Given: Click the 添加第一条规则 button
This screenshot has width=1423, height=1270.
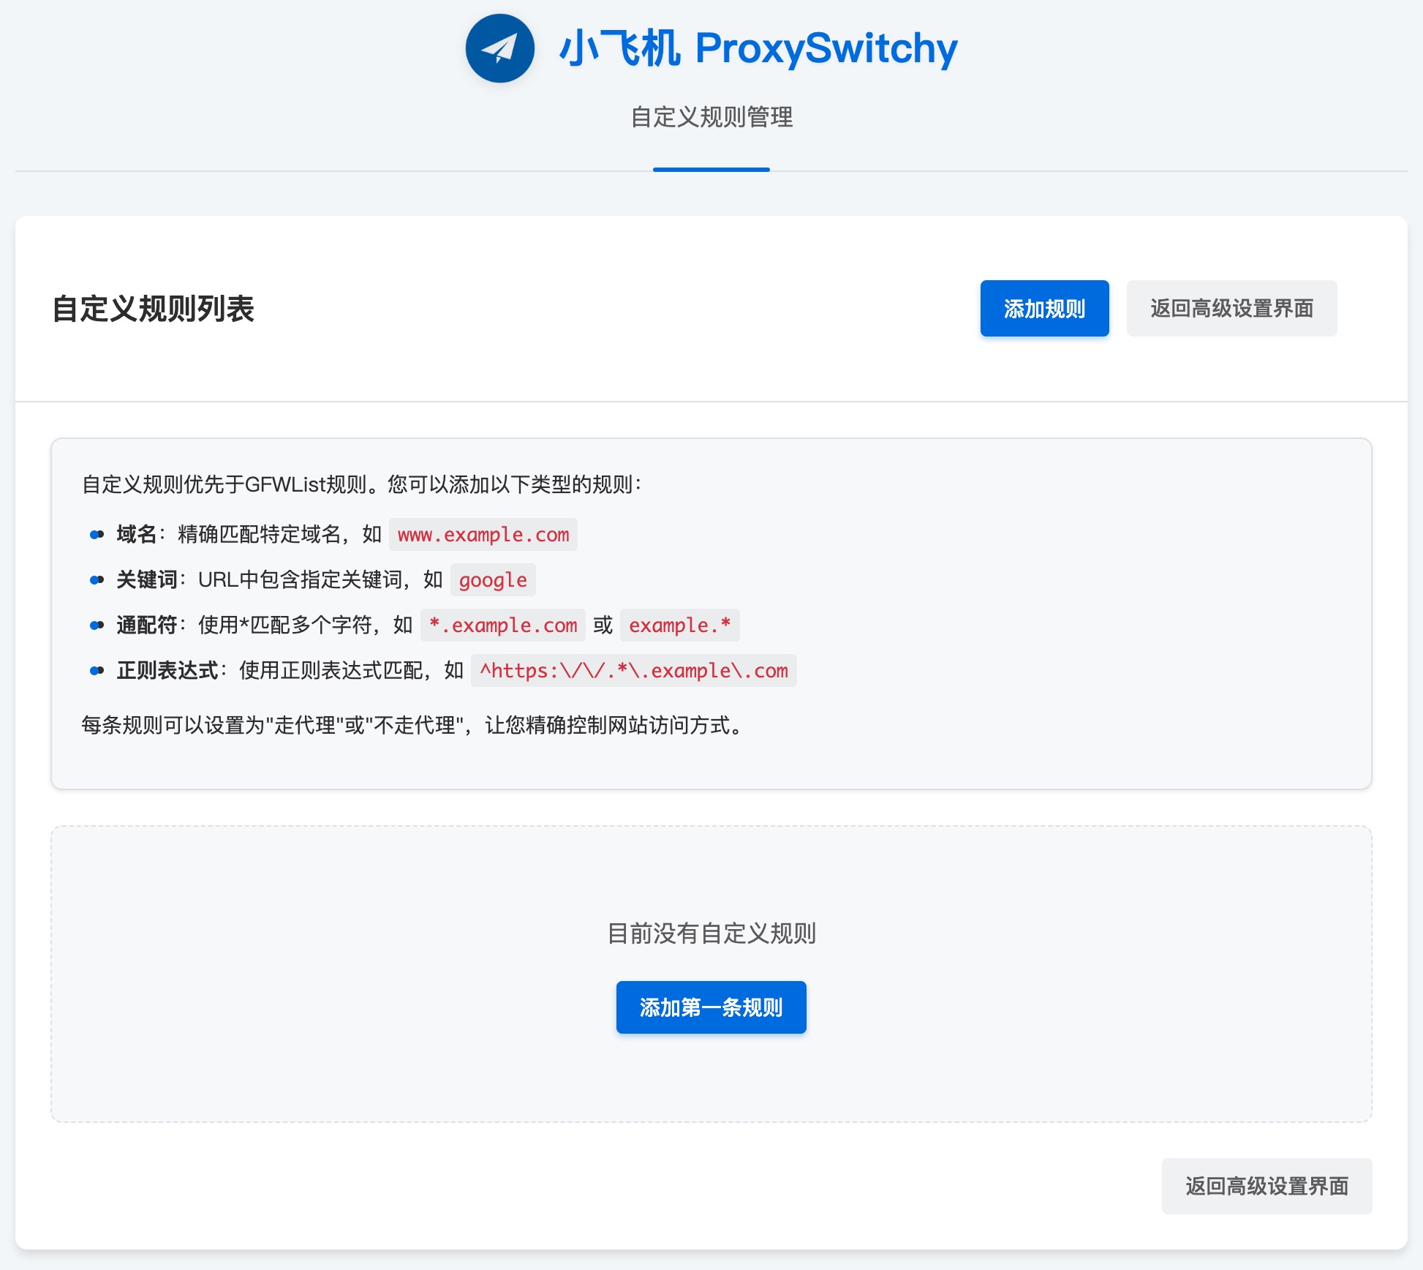Looking at the screenshot, I should point(711,1007).
